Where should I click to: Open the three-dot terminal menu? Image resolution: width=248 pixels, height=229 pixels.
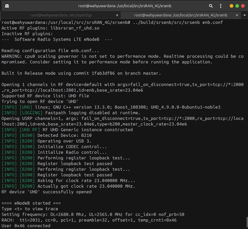point(221,6)
